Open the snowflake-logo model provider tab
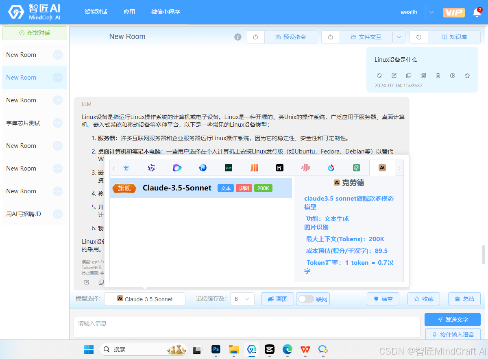Screen dimensions: 488x359 click(x=126, y=168)
